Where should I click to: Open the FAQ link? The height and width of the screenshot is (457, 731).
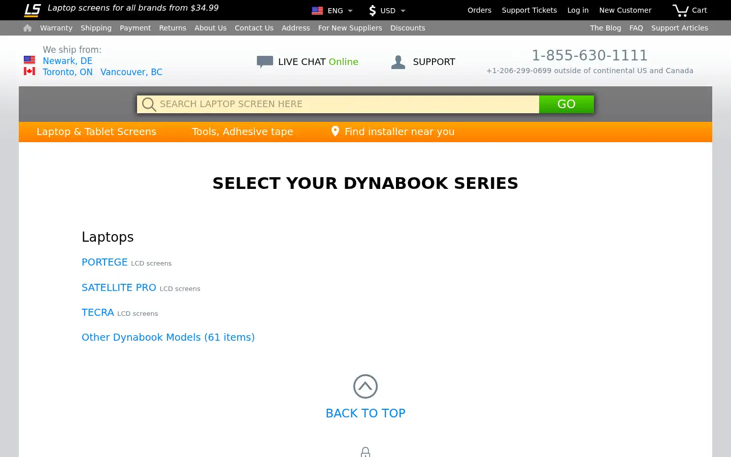pyautogui.click(x=636, y=28)
